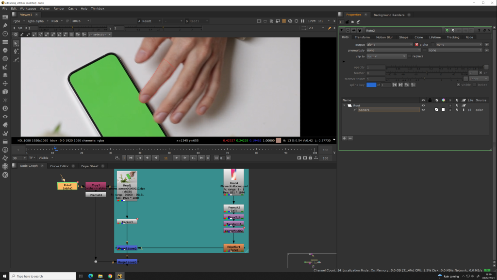Select the Bezier pen tool in viewer
This screenshot has width=497, height=280.
pos(16,52)
